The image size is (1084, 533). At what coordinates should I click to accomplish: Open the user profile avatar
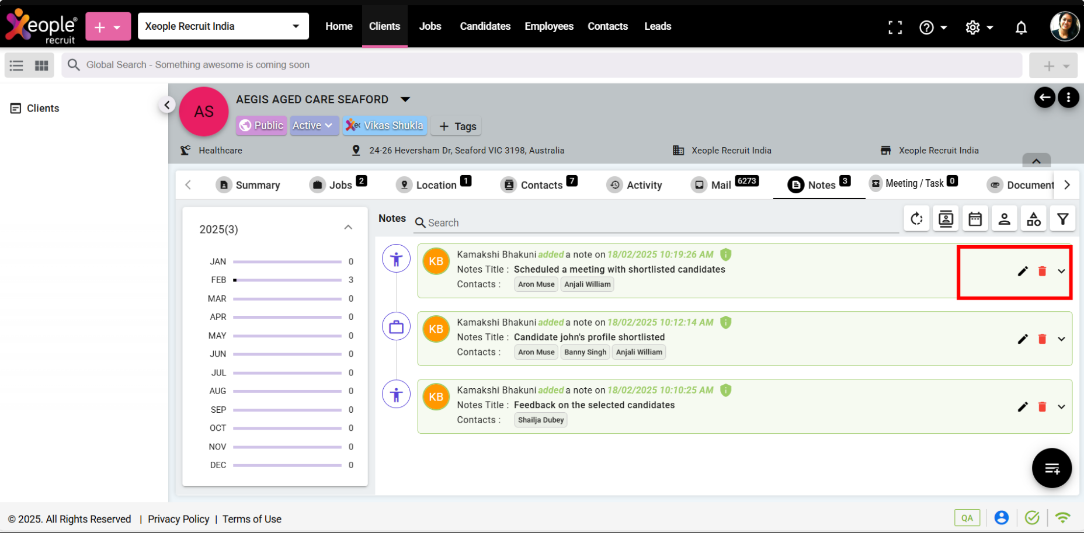click(1064, 26)
